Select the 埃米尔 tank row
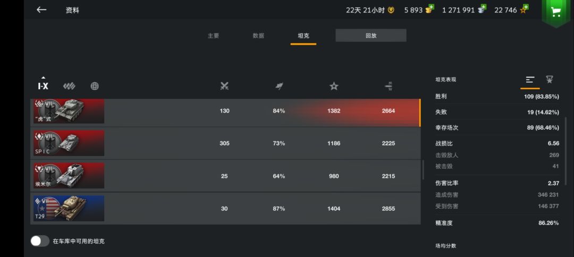 pos(225,176)
